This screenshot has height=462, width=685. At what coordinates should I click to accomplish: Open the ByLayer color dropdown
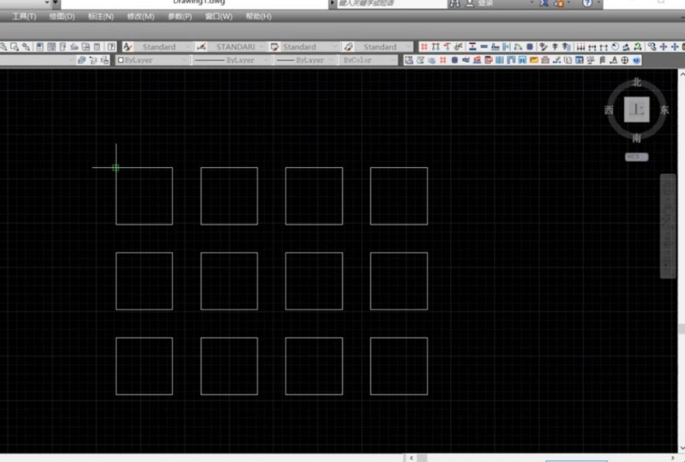(153, 60)
